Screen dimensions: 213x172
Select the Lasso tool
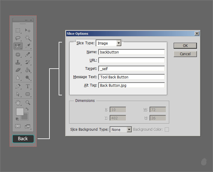click(x=18, y=38)
